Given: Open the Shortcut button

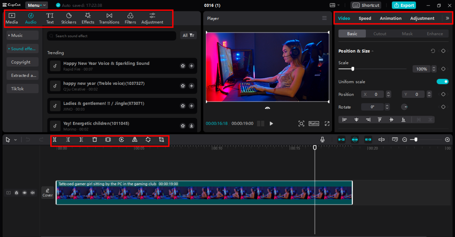Looking at the screenshot, I should pos(366,5).
